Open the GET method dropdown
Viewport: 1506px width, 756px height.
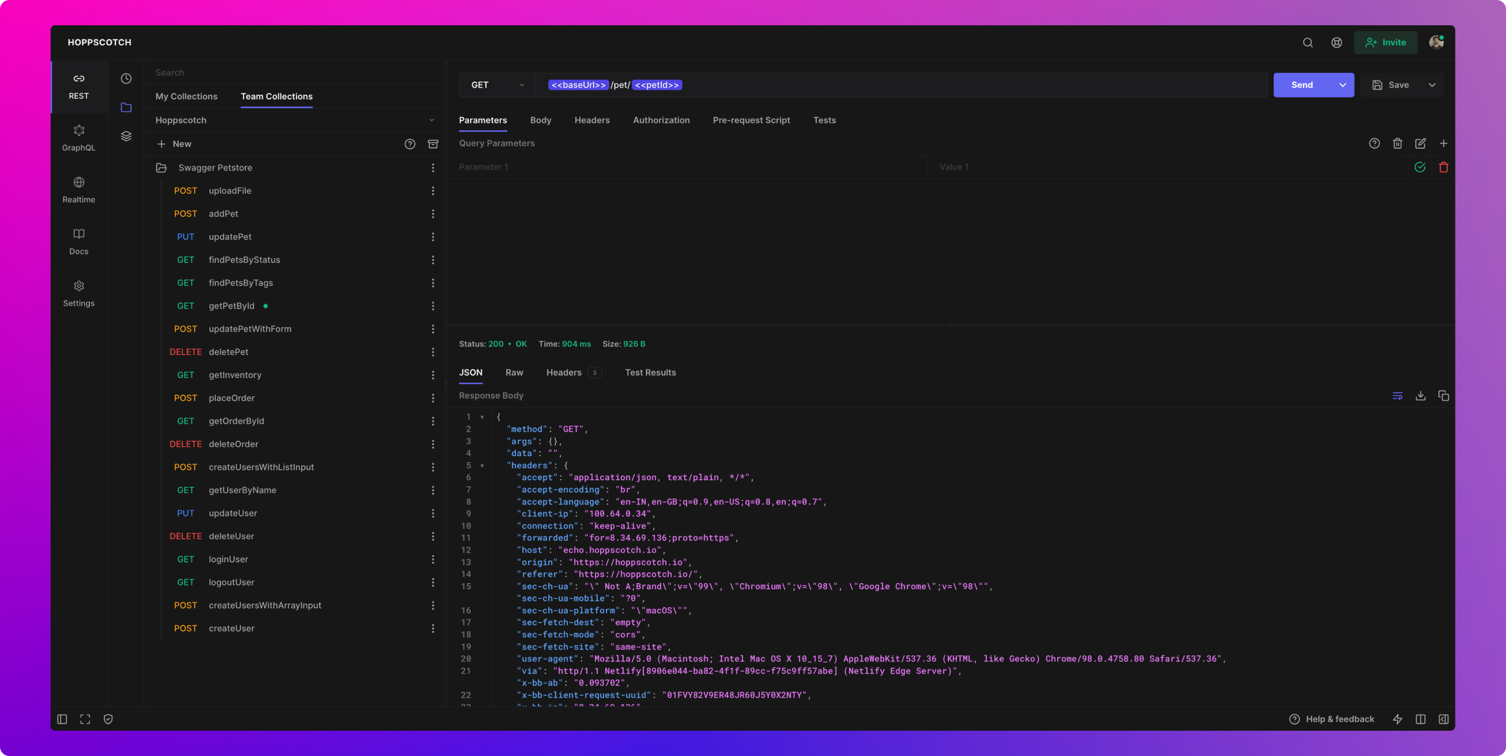(497, 85)
